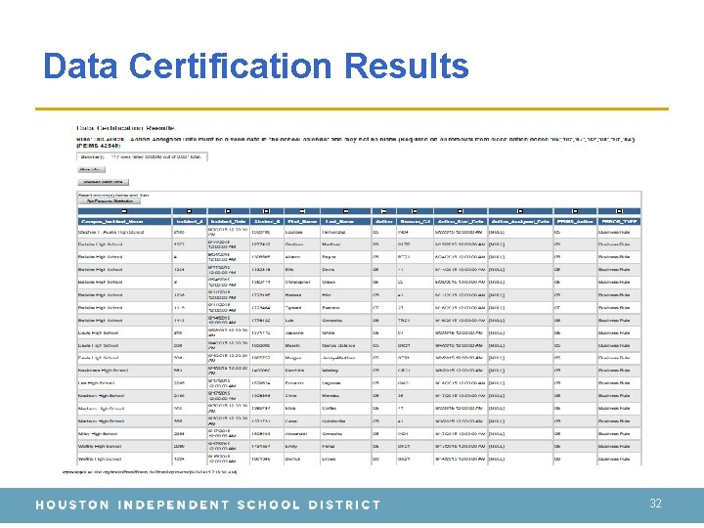
Task: Run the Frequency Distribution button
Action: [x=110, y=201]
